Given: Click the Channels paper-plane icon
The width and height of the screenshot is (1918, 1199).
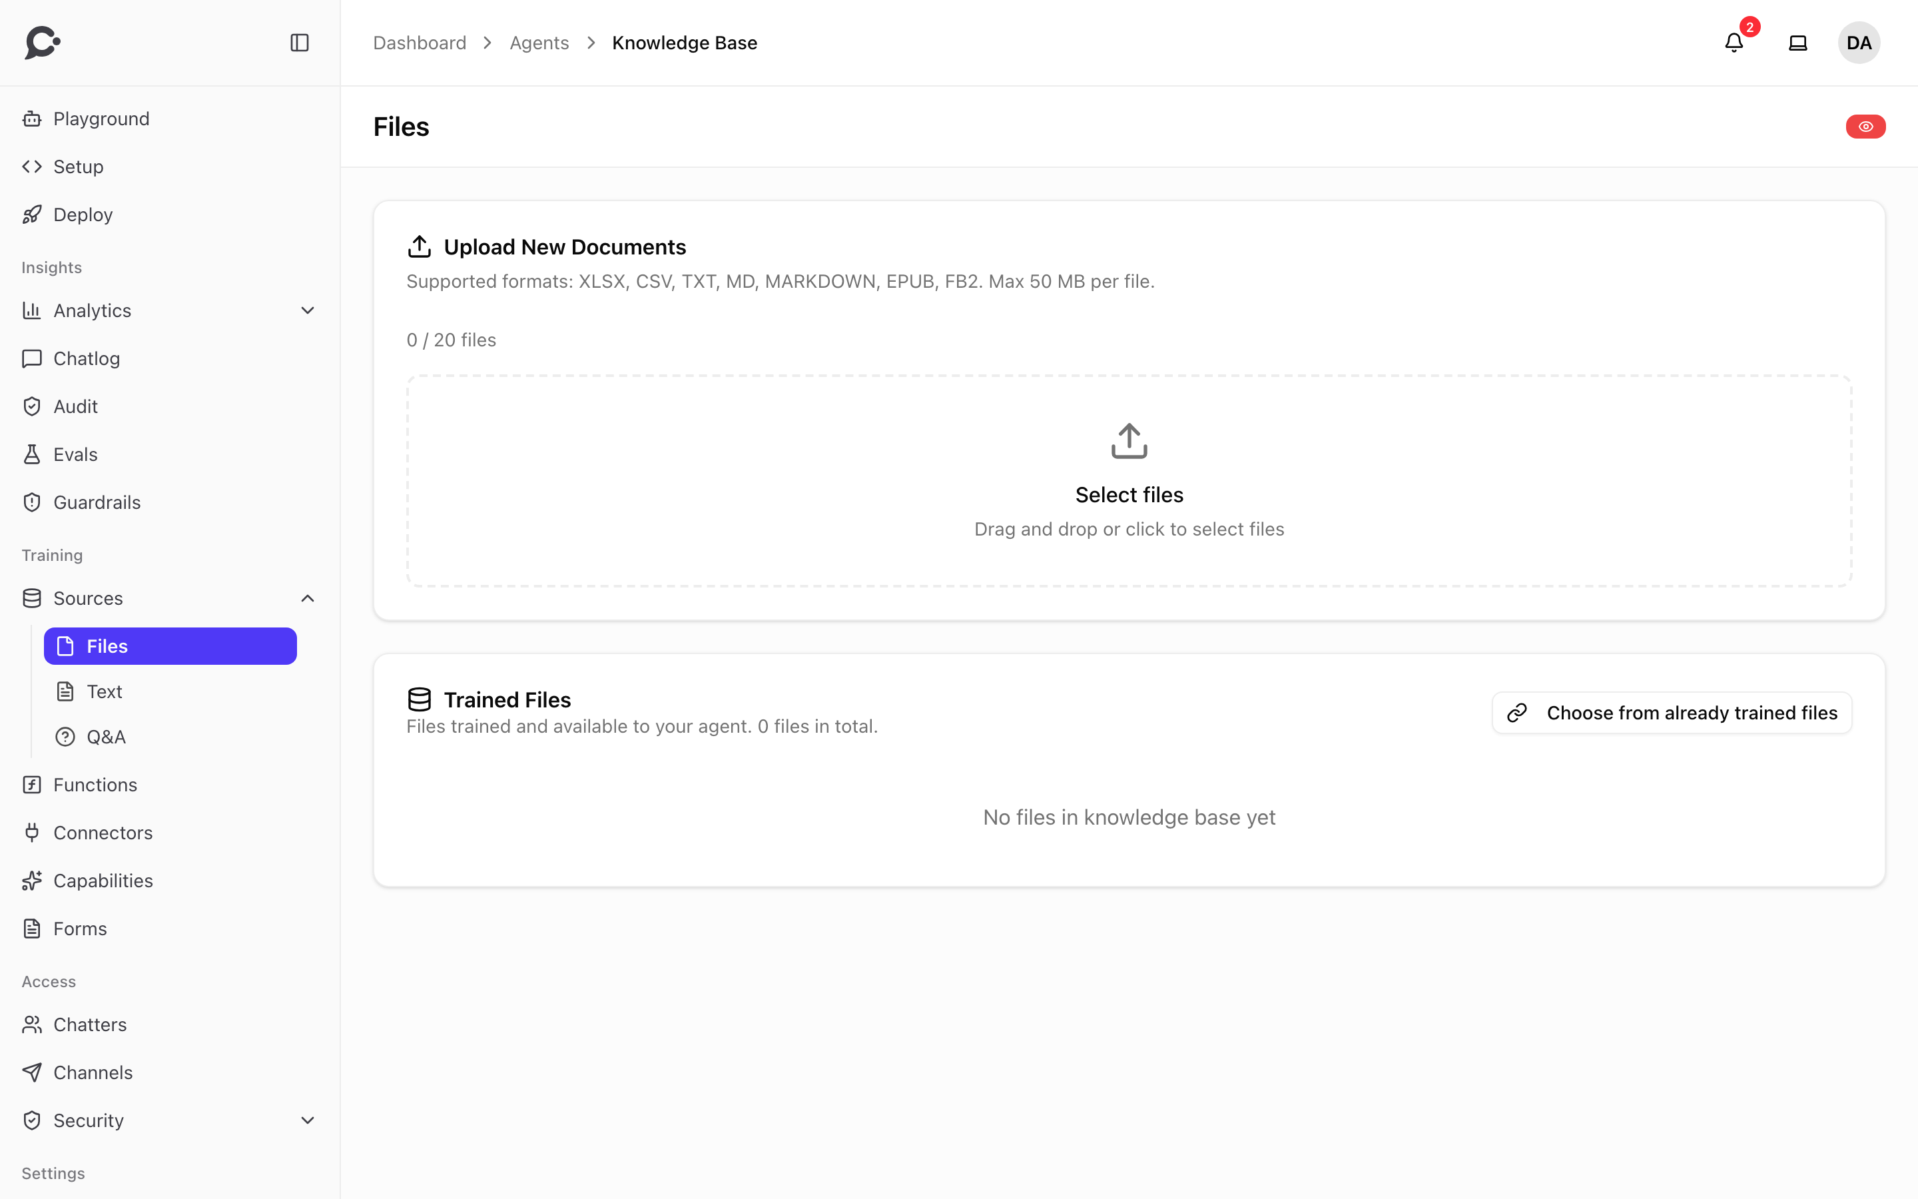Looking at the screenshot, I should (x=32, y=1073).
